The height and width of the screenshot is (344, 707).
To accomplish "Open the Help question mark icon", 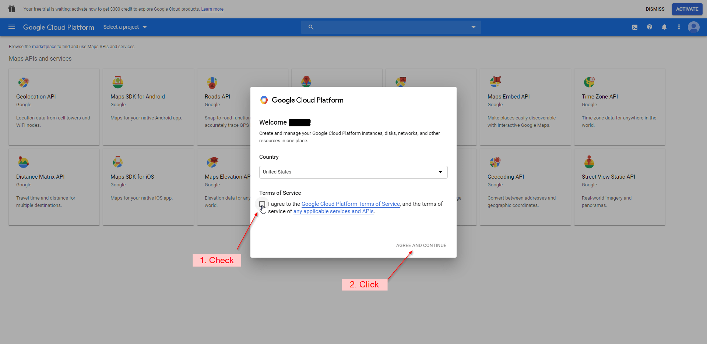I will 650,27.
